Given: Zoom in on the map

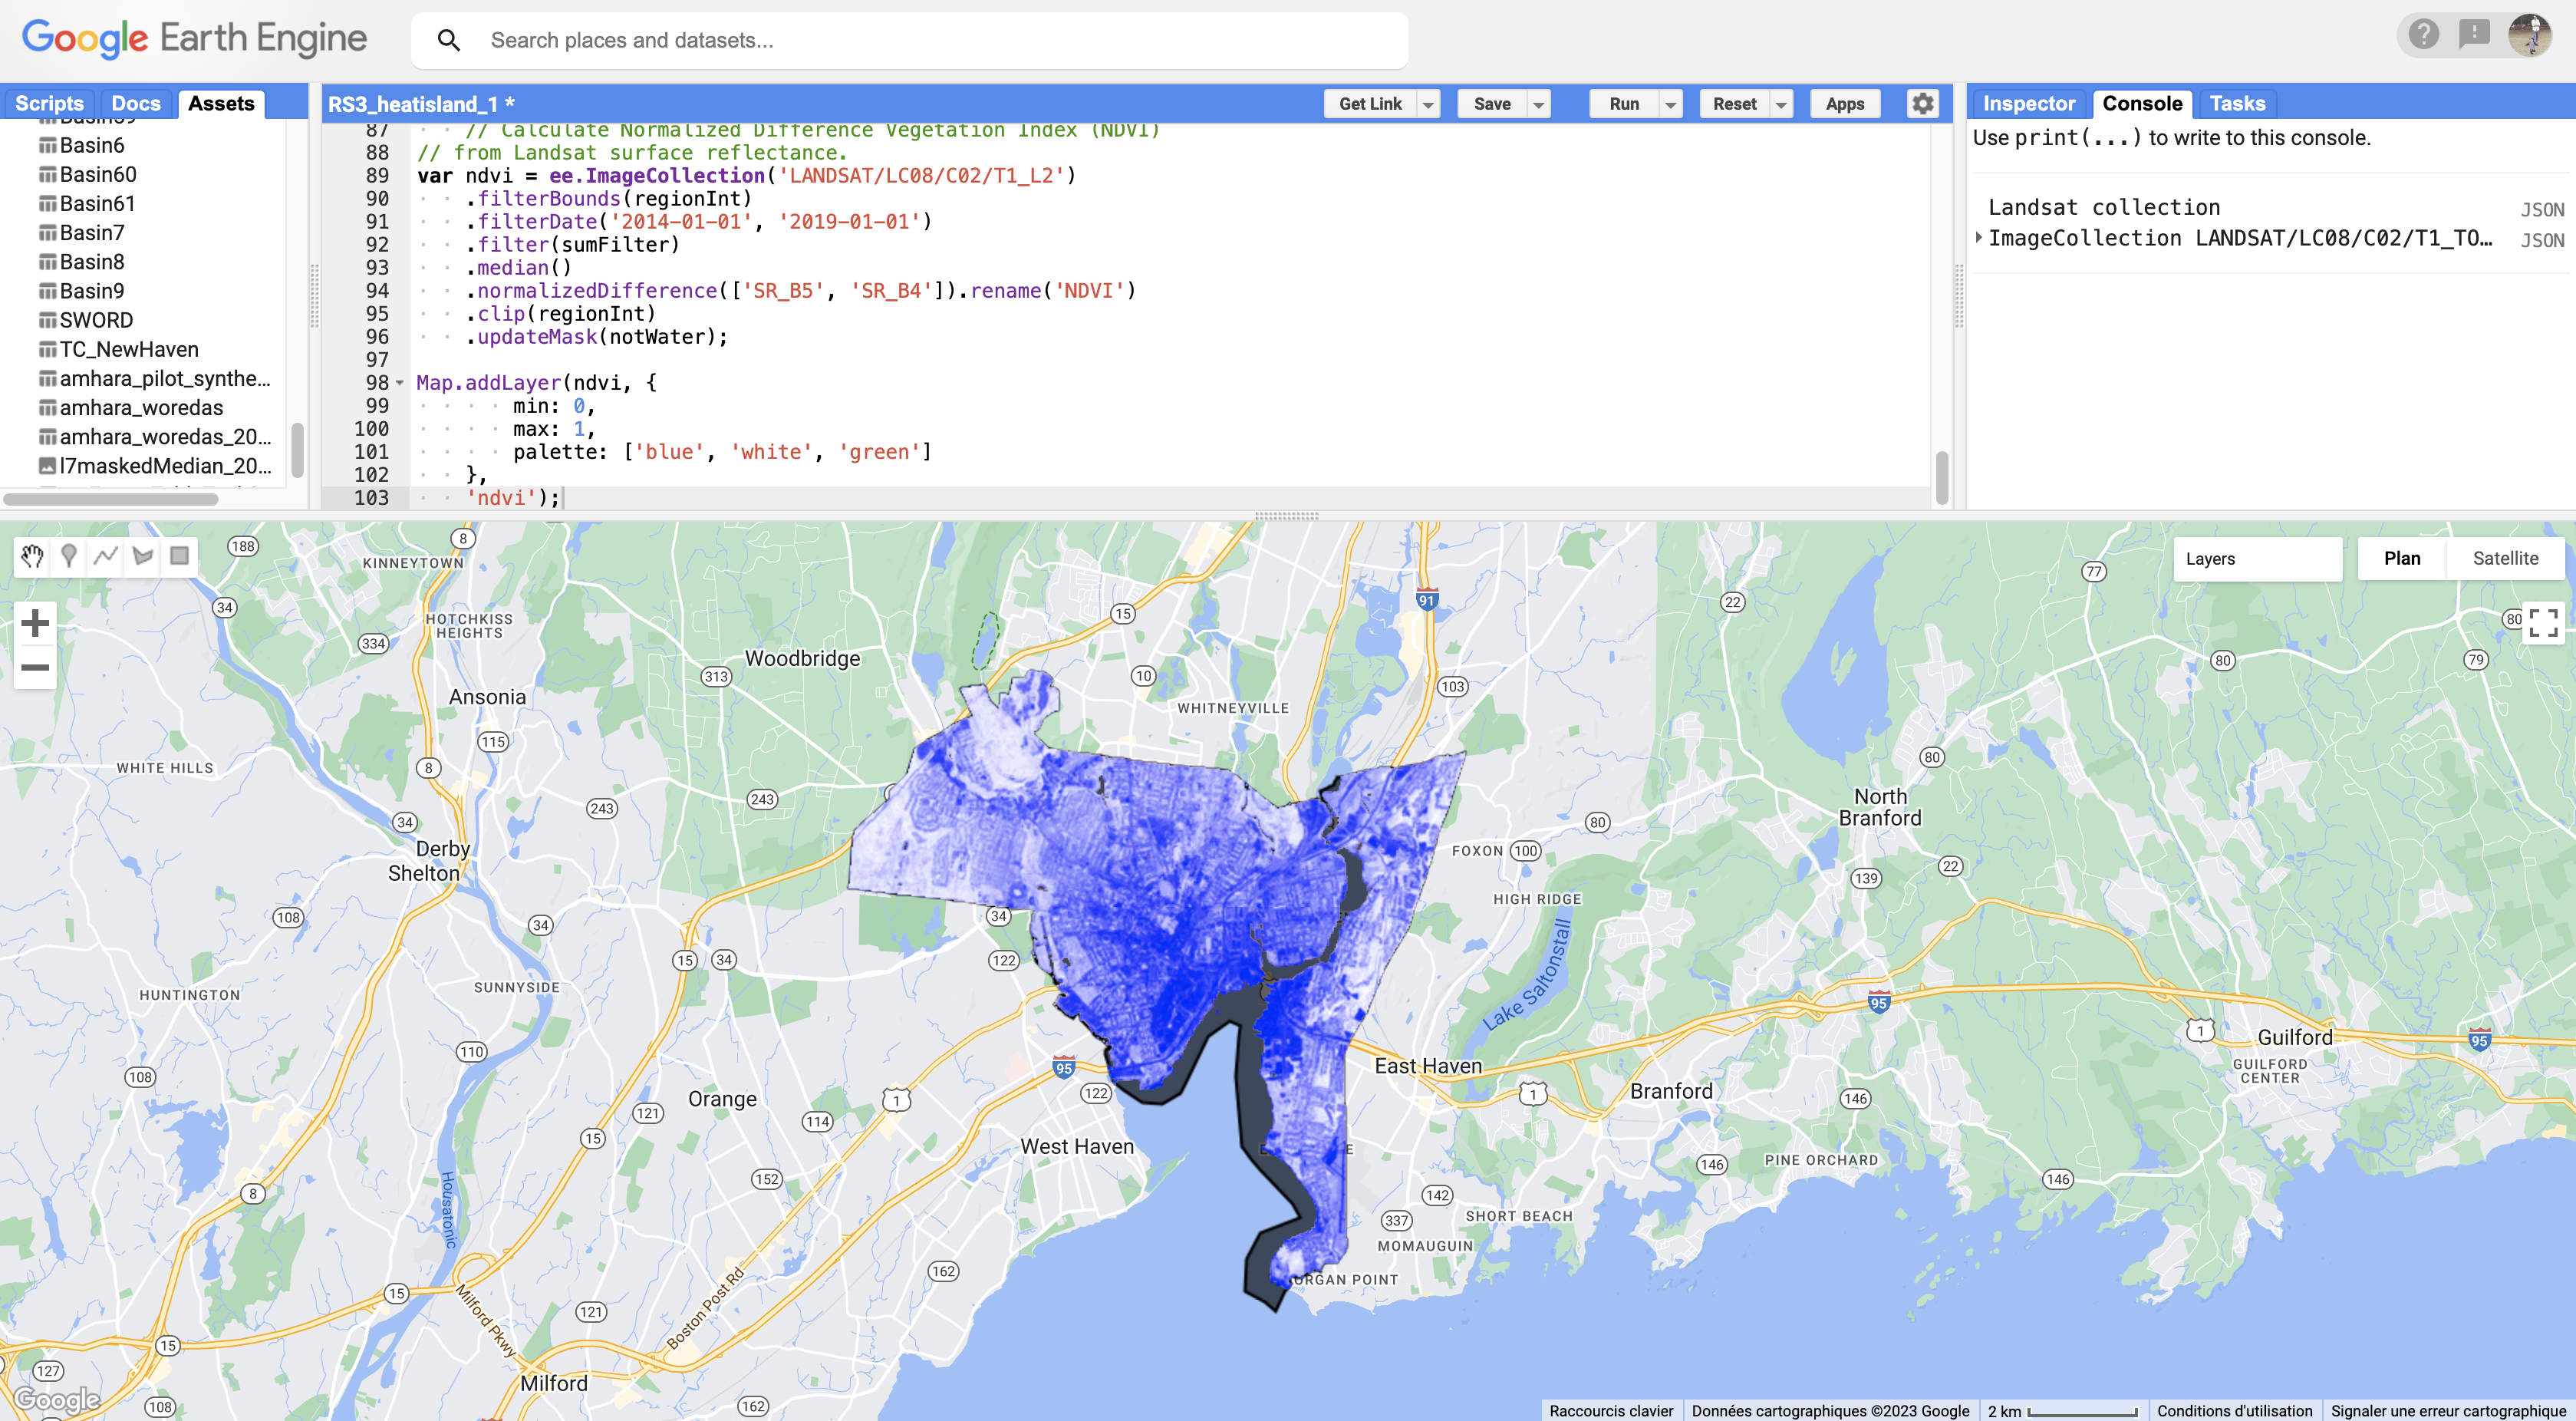Looking at the screenshot, I should 35,623.
